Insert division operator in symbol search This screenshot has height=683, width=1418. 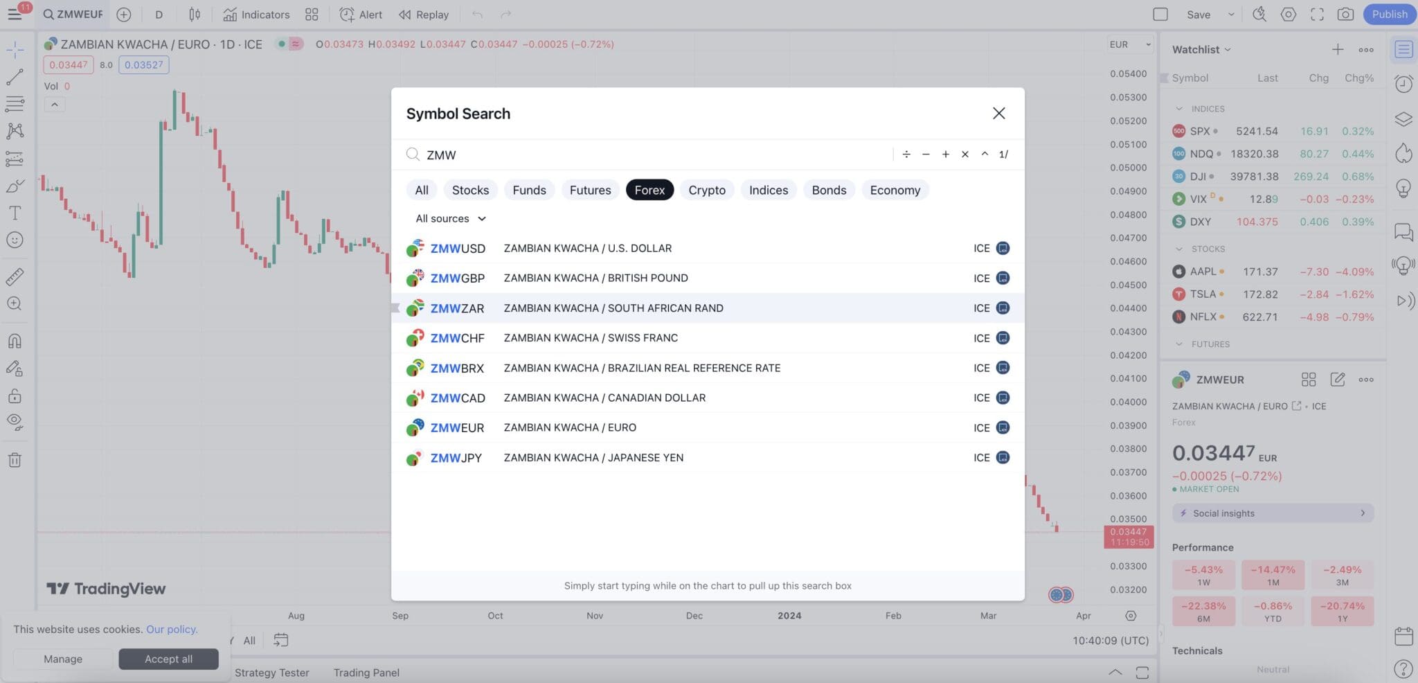906,154
